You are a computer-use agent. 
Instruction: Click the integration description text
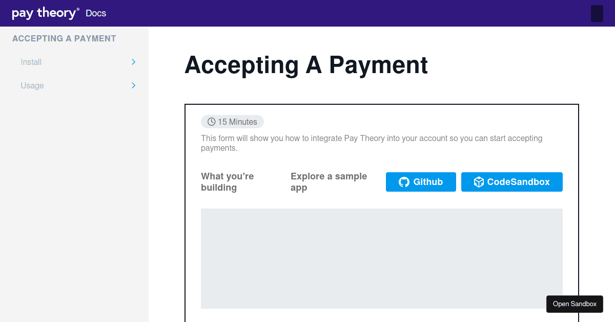coord(371,143)
